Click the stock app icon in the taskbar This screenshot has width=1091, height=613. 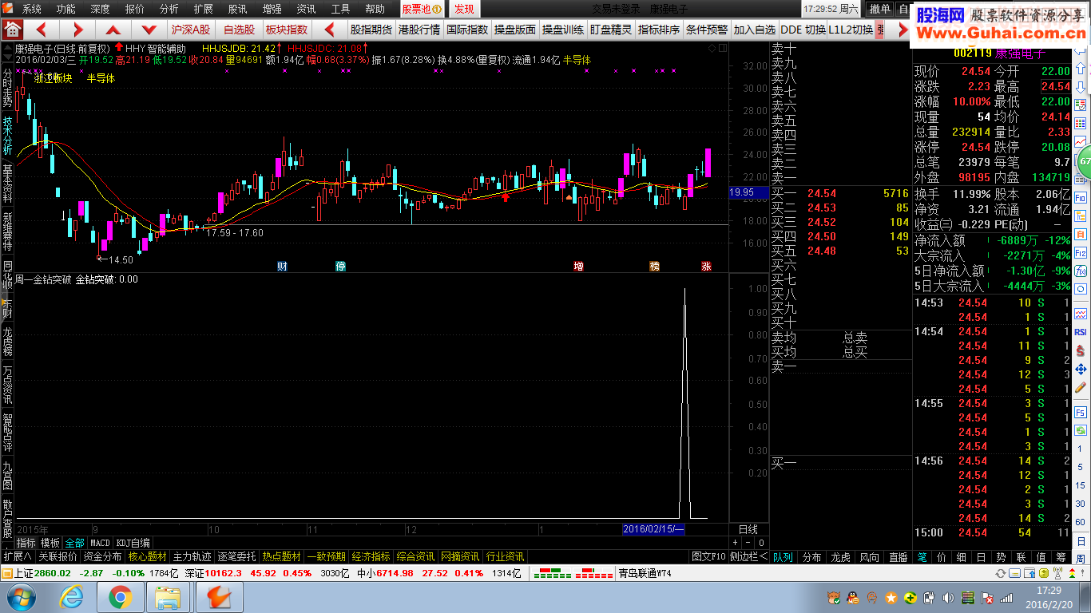point(219,597)
